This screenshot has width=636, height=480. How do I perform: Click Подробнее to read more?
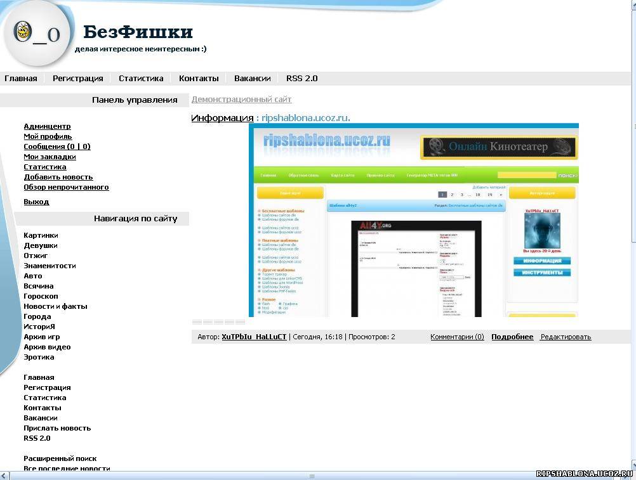pyautogui.click(x=512, y=337)
